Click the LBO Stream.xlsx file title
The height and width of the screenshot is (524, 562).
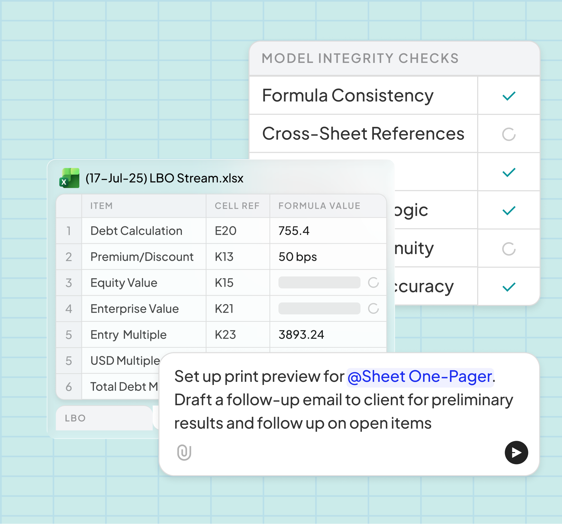coord(164,178)
